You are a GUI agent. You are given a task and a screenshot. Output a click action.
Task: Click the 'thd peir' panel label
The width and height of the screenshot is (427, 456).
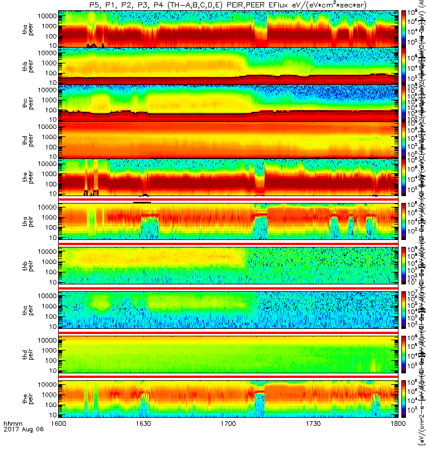click(28, 355)
